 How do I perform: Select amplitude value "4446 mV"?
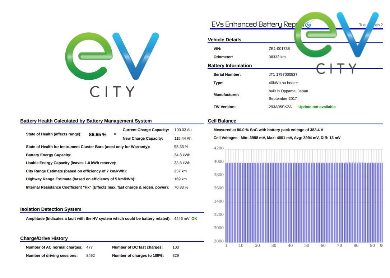pyautogui.click(x=182, y=219)
